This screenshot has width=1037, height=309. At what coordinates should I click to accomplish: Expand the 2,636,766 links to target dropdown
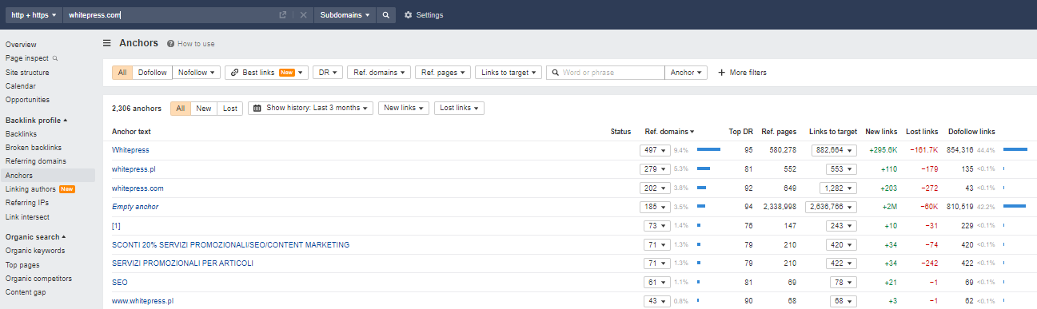point(830,207)
